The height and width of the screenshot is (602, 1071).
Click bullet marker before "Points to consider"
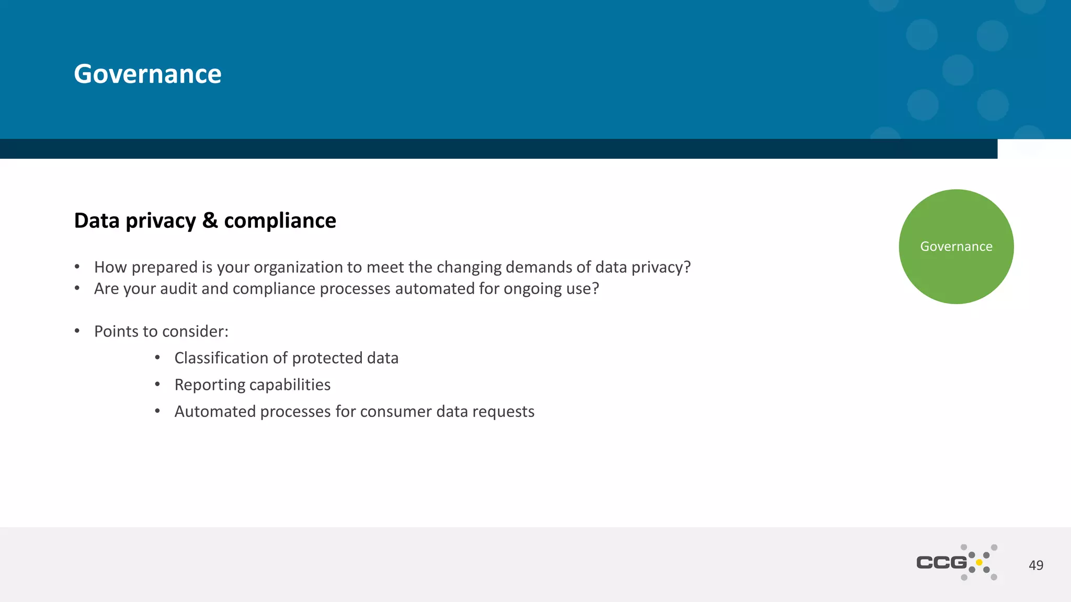coord(77,331)
